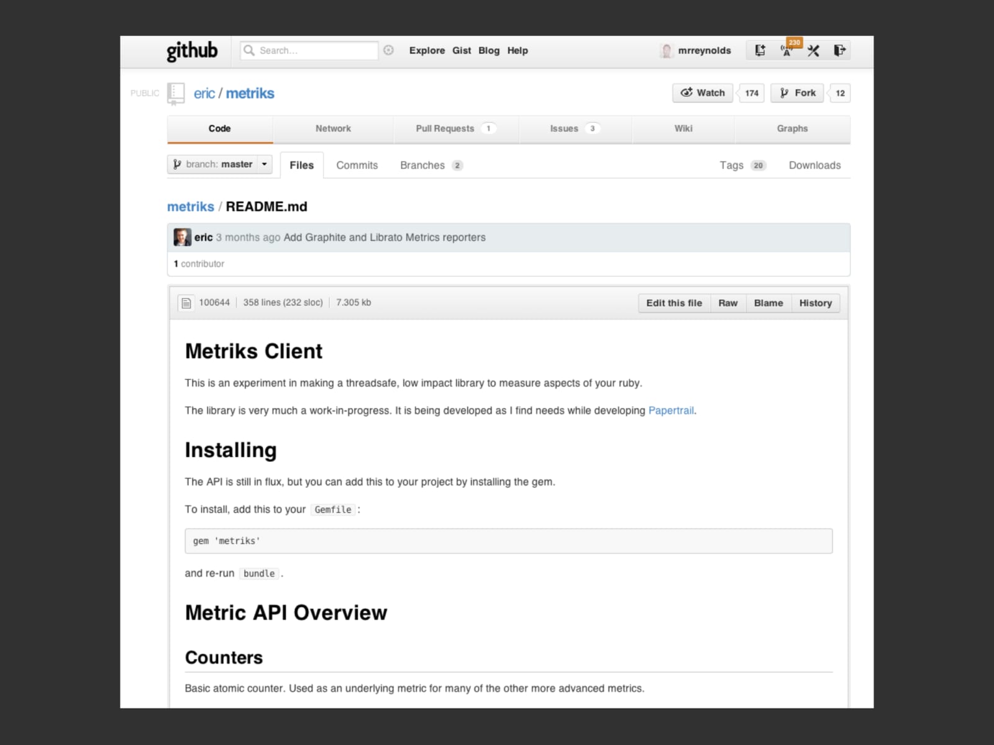Image resolution: width=994 pixels, height=745 pixels.
Task: Open mrreynolds user avatar
Action: pos(667,51)
